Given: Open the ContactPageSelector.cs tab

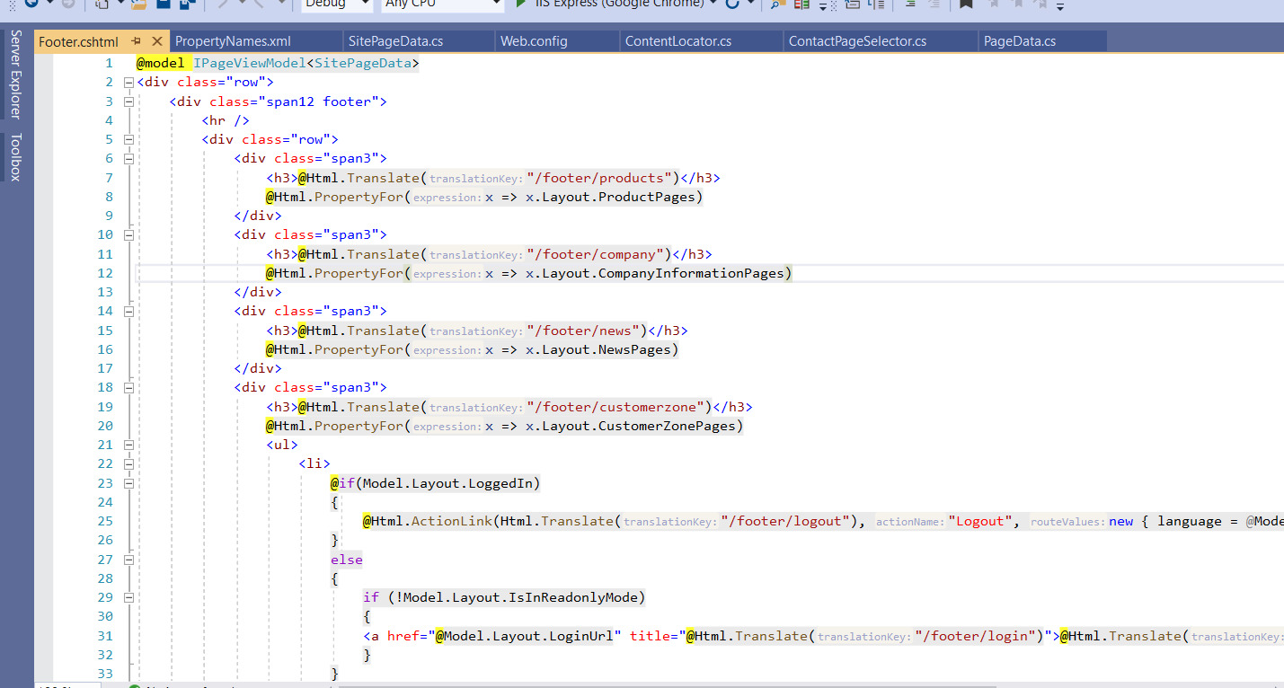Looking at the screenshot, I should [x=856, y=41].
